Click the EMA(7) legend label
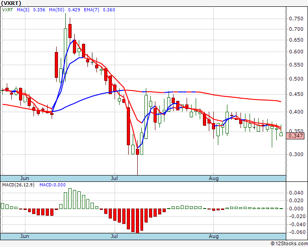This screenshot has height=247, width=308. tap(91, 10)
